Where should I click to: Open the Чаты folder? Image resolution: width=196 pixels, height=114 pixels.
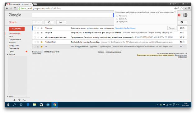(x=11, y=36)
